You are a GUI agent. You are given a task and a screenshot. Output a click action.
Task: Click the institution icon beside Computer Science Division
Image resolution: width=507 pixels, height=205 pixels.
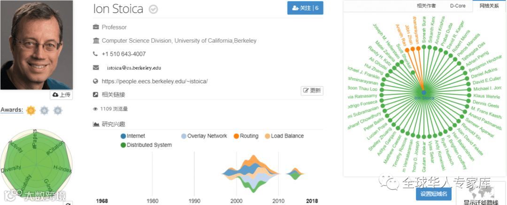[96, 41]
